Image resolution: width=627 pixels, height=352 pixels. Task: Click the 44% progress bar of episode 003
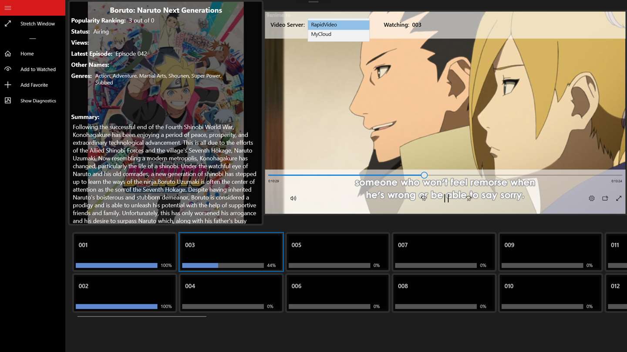point(223,266)
